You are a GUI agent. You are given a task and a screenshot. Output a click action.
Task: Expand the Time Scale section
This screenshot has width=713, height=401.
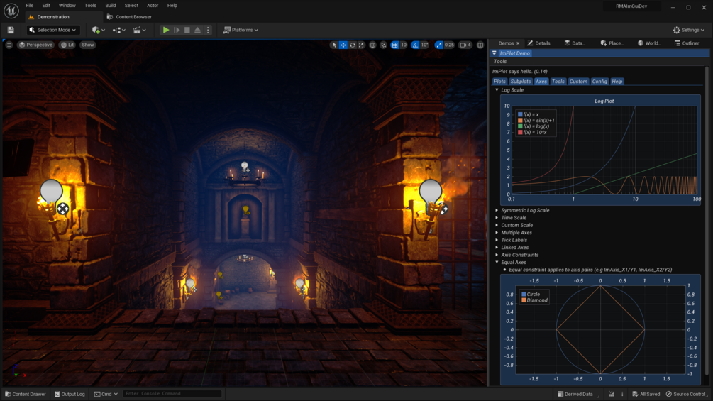pos(497,218)
